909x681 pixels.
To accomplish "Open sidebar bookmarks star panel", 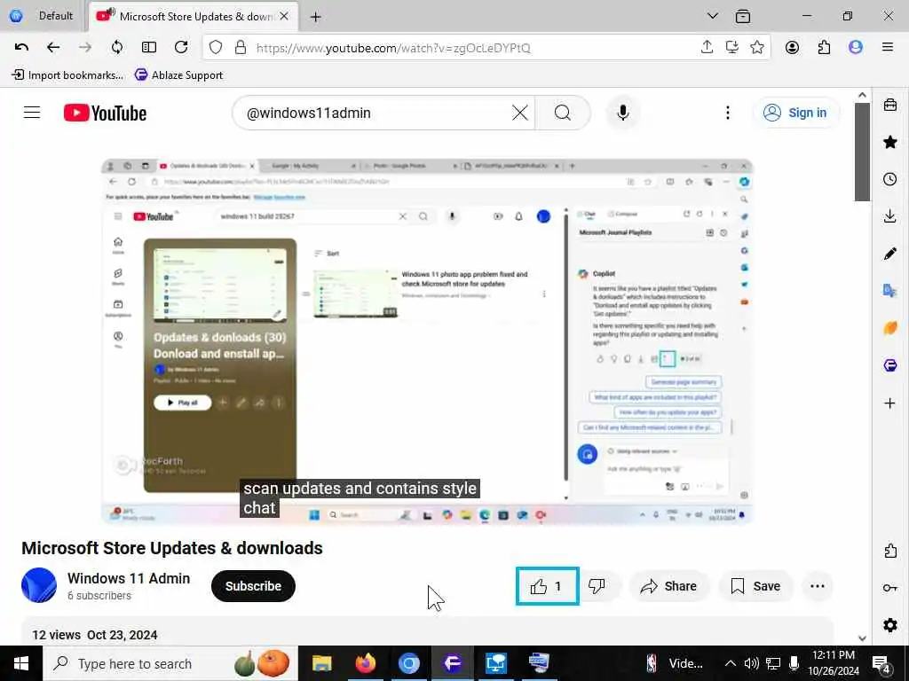I will coord(890,142).
